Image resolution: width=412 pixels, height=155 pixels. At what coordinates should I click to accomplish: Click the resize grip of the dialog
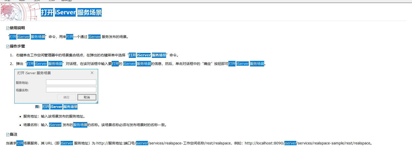click(97, 102)
